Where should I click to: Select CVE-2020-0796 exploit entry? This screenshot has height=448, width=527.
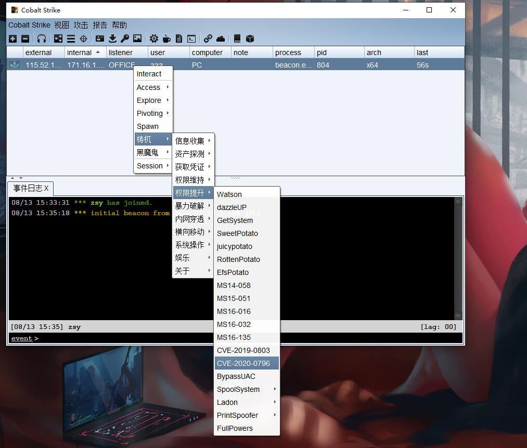pyautogui.click(x=247, y=363)
